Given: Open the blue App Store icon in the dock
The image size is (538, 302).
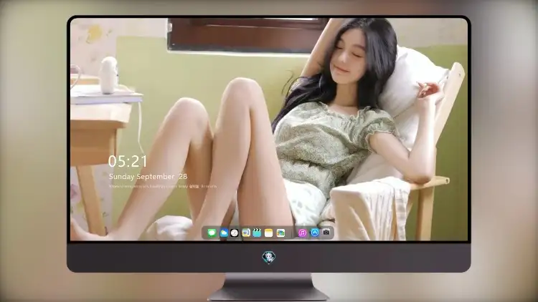Looking at the screenshot, I should tap(314, 233).
